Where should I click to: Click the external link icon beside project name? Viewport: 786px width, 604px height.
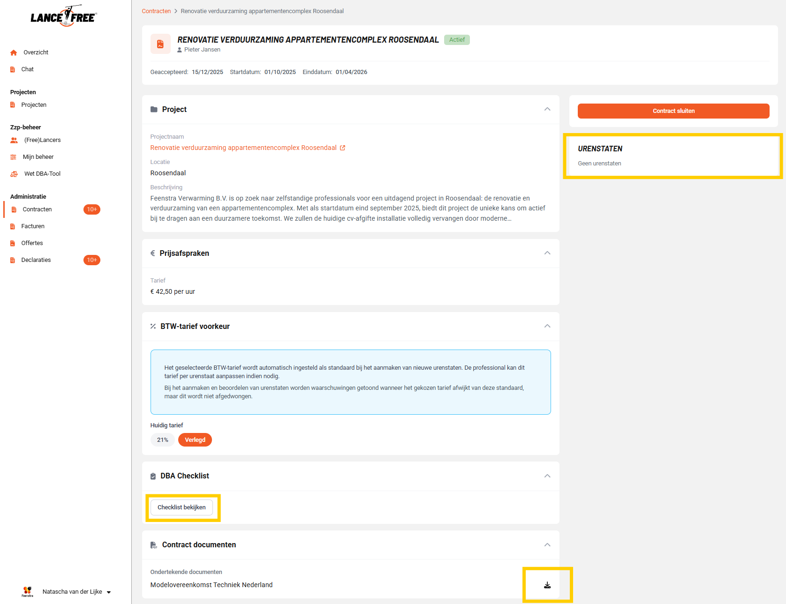342,148
